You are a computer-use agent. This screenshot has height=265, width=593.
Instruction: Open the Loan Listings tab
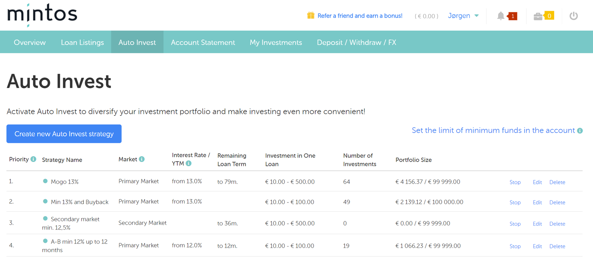click(x=82, y=42)
